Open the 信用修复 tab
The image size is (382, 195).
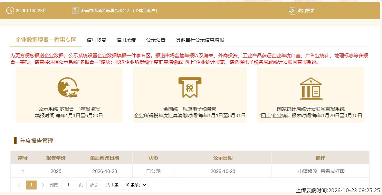tap(96, 40)
